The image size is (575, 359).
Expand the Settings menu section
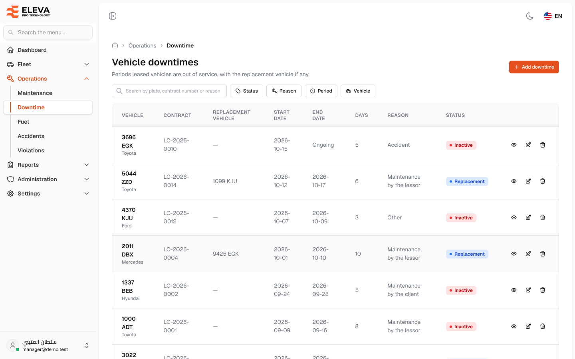click(48, 193)
